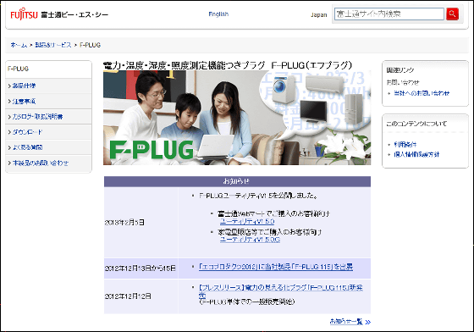Click the F-PLUGユーティリティV1.5を公開しました text
Viewport: 474px width, 332px height.
258,196
